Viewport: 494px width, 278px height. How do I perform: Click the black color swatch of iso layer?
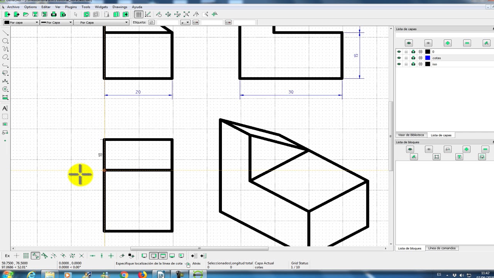click(428, 64)
